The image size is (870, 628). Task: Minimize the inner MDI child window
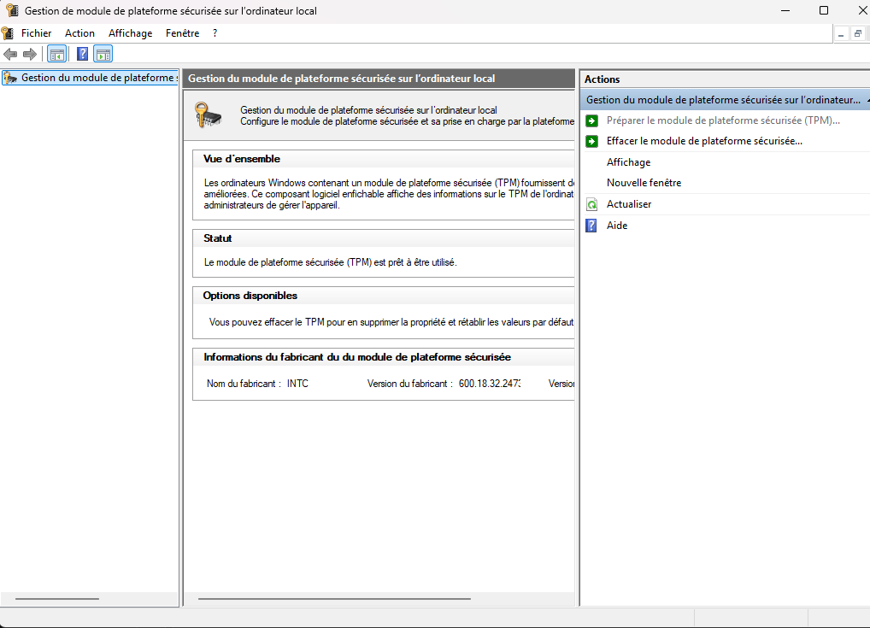click(x=841, y=34)
